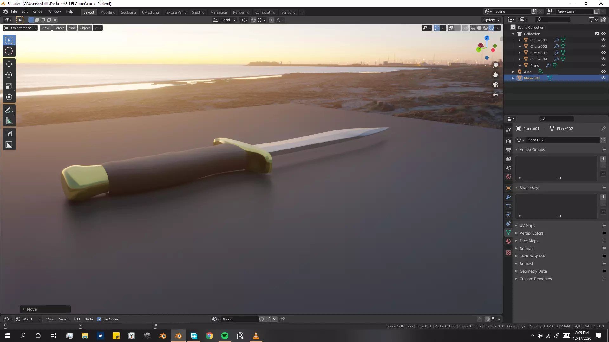Expand the UV Maps panel
Viewport: 609px width, 342px height.
pos(527,226)
